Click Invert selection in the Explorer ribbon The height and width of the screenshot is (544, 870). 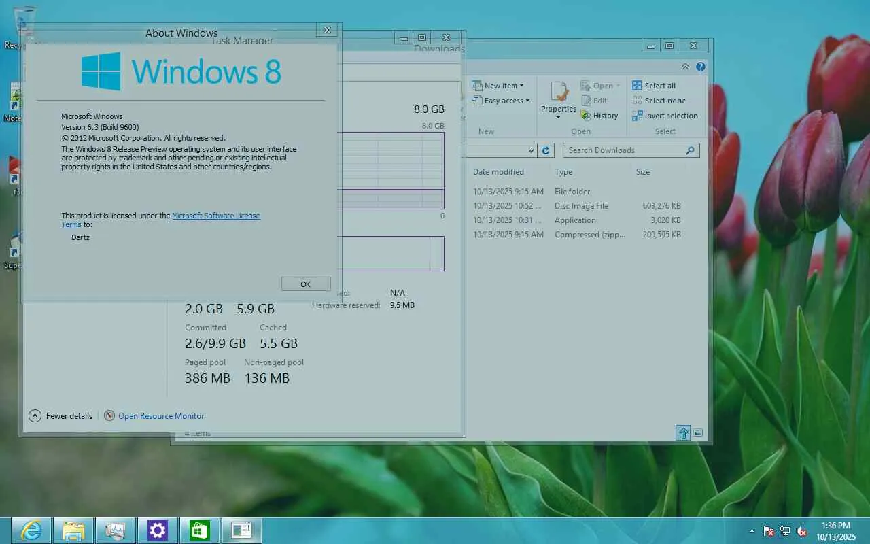[665, 116]
